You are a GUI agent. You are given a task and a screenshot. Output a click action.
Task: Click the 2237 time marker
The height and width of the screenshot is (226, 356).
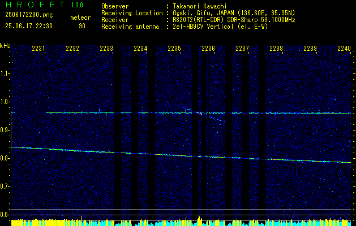[242, 48]
